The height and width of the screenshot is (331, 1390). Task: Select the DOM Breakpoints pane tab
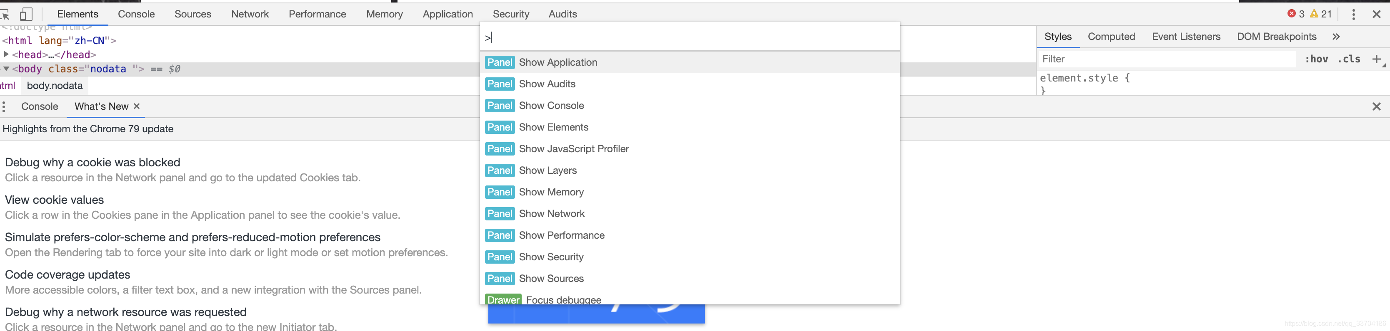[x=1276, y=37]
